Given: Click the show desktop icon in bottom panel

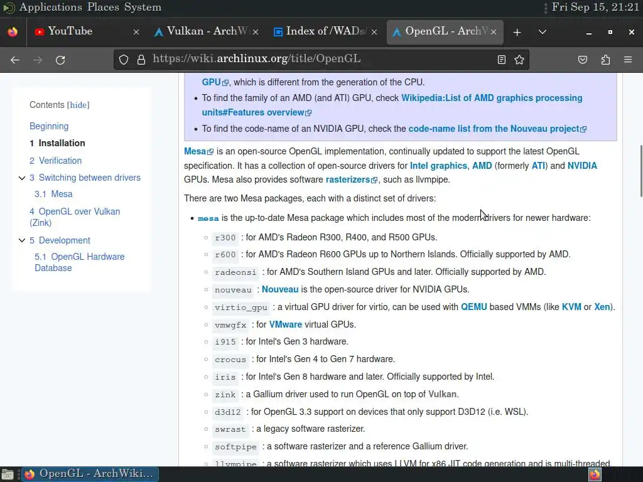Looking at the screenshot, I should coord(8,474).
